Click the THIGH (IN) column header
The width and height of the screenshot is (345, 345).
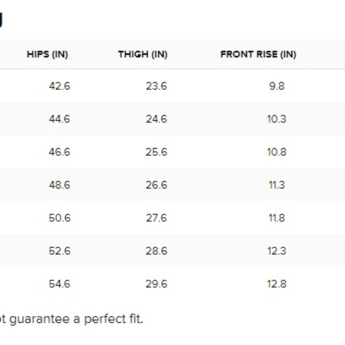[143, 55]
